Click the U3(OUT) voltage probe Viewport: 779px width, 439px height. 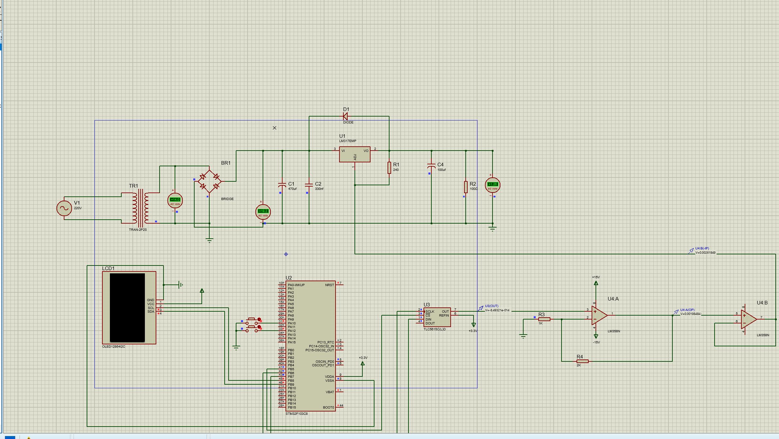[481, 308]
